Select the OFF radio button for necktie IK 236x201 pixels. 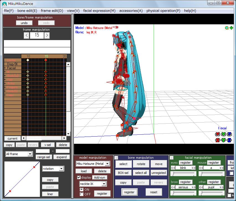pyautogui.click(x=81, y=194)
